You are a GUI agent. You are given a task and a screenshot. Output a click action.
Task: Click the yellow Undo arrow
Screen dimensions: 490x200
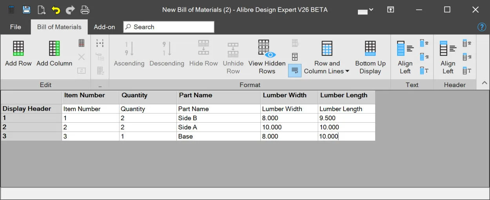(x=56, y=10)
